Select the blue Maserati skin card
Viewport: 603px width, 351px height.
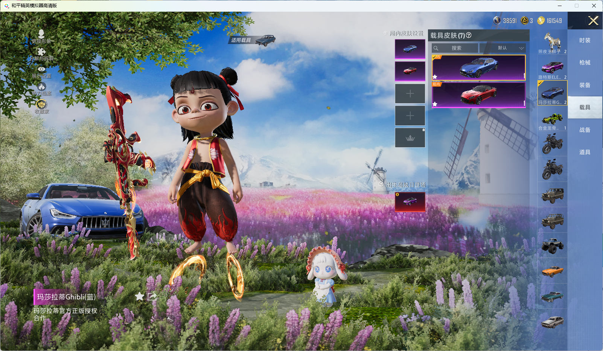[479, 67]
